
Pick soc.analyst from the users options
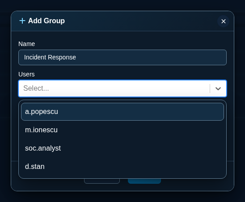122,148
